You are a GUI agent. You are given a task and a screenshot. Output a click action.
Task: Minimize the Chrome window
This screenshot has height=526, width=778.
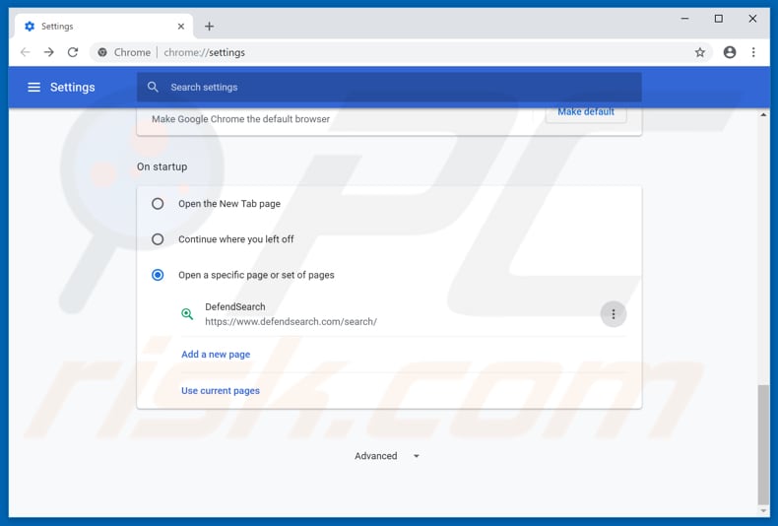click(x=684, y=19)
